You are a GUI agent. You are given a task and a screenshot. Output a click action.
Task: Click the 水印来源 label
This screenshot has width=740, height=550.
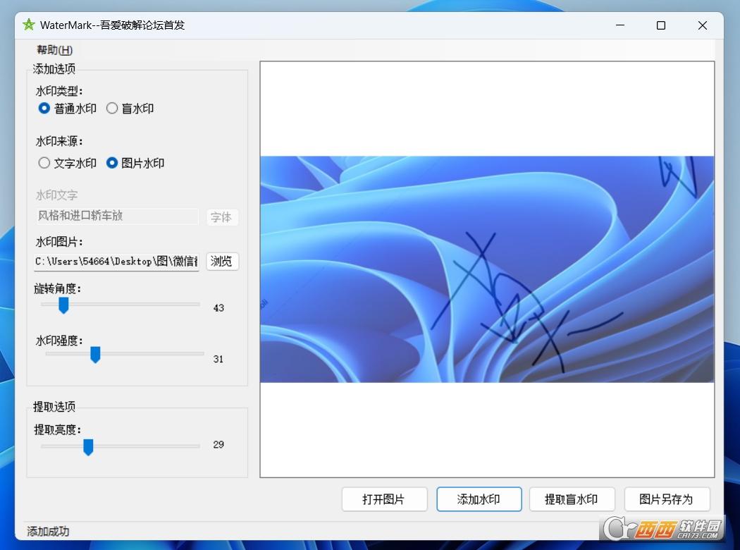pyautogui.click(x=59, y=141)
